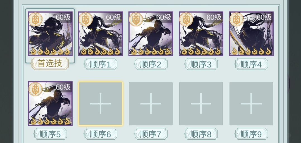Add a skill to highlighted 顺序6 slot
Screen dimensions: 301x143
point(101,104)
